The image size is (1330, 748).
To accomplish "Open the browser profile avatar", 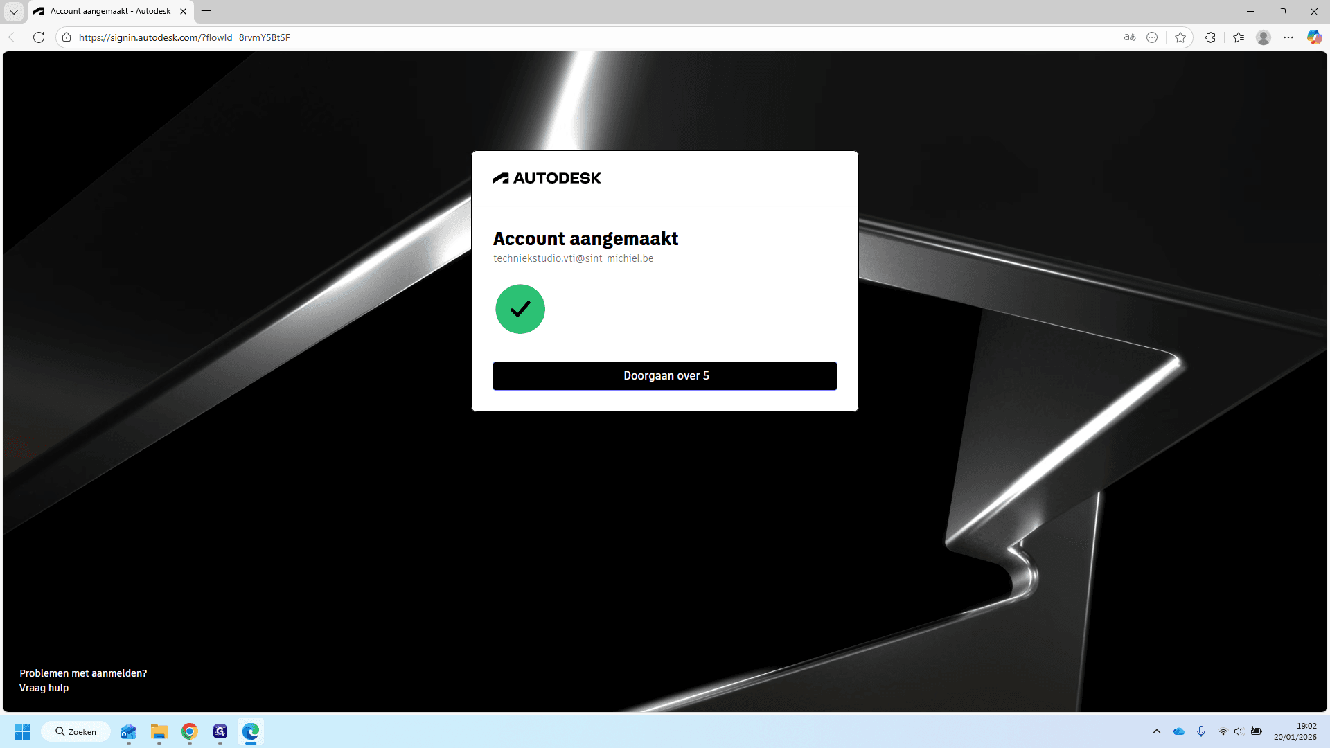I will pos(1263,37).
